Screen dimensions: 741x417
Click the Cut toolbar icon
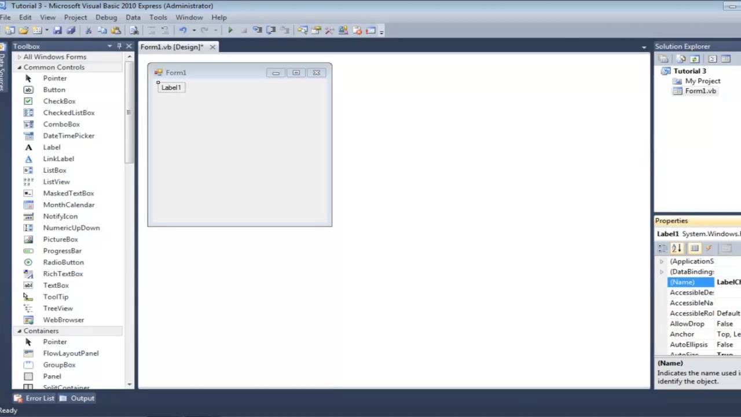(x=89, y=30)
